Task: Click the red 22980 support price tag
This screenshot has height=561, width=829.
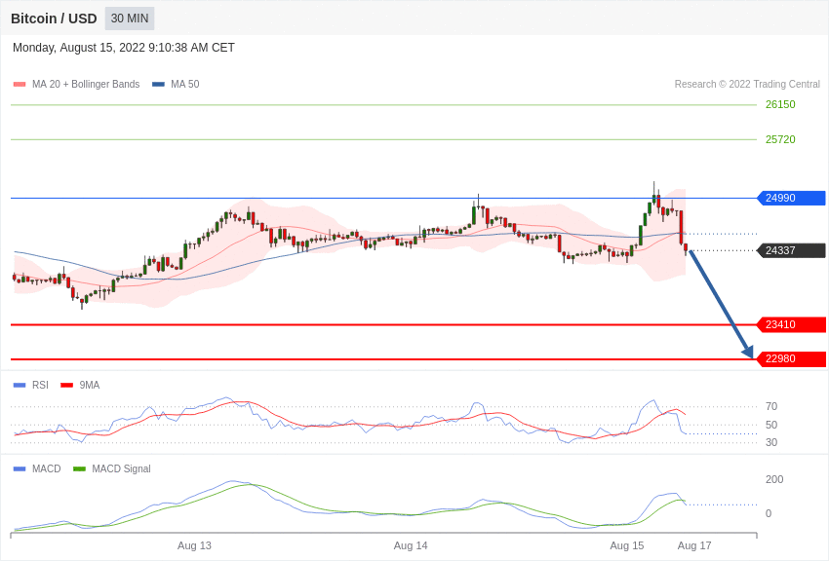Action: 792,358
